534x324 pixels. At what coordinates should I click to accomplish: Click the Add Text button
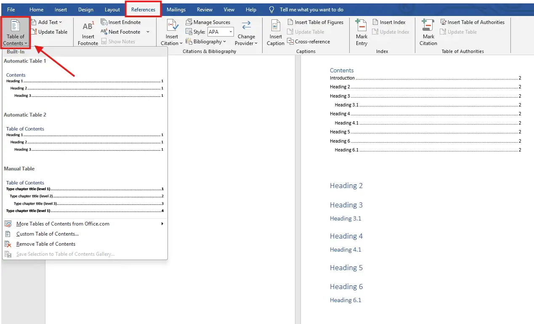46,22
